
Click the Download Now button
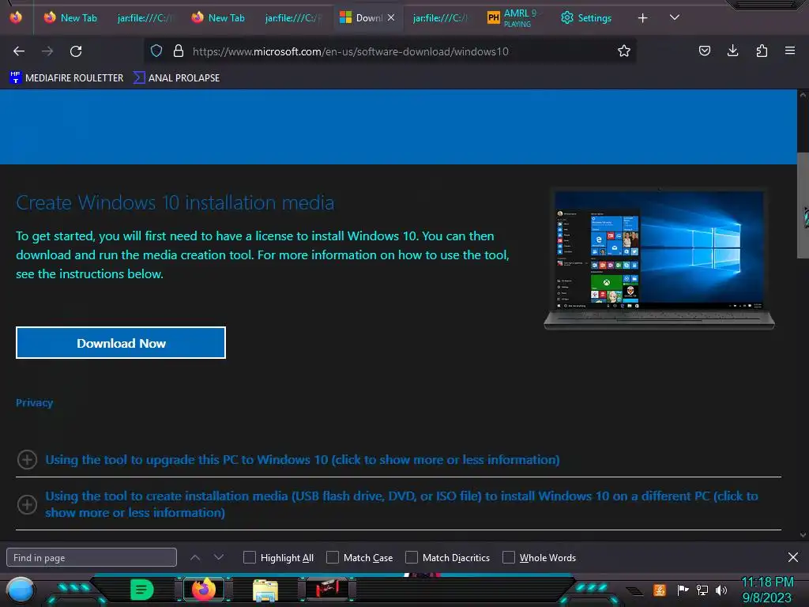coord(121,343)
